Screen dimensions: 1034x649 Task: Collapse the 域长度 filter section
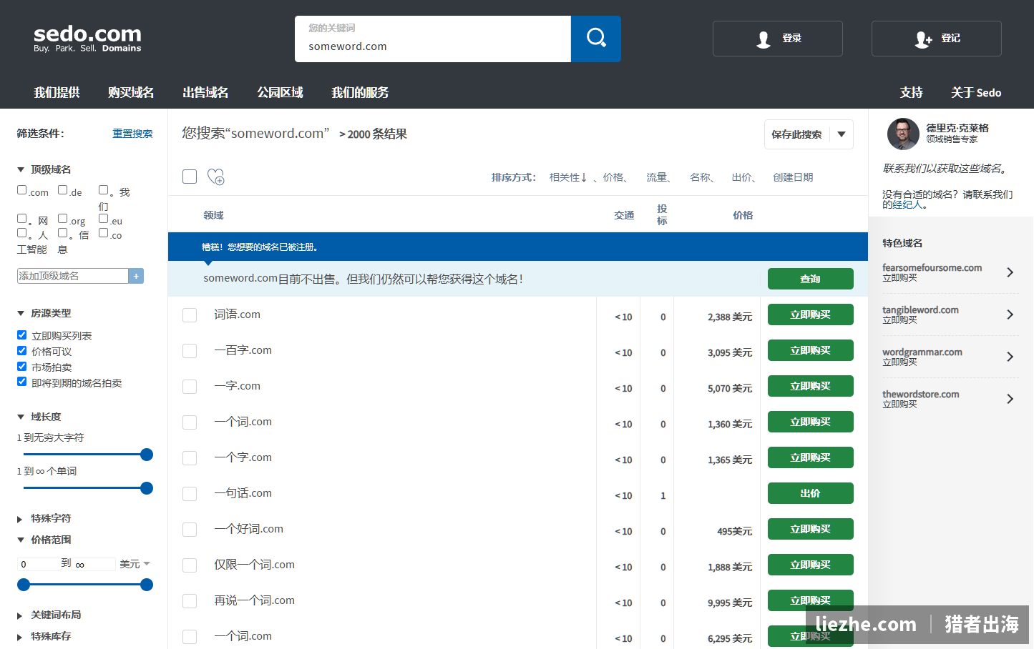21,417
